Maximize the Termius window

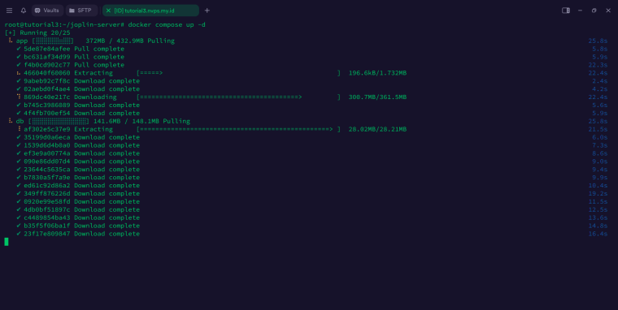(594, 11)
